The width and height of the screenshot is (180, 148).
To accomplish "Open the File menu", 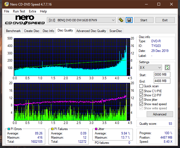I will coord(7,11).
